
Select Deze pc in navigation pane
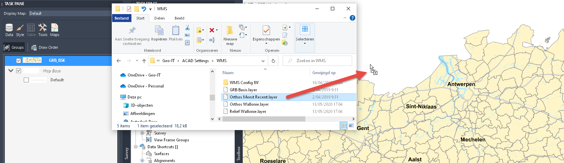point(134,97)
